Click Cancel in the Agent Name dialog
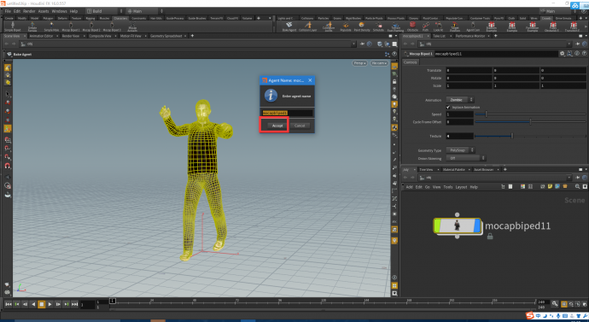 click(x=300, y=126)
